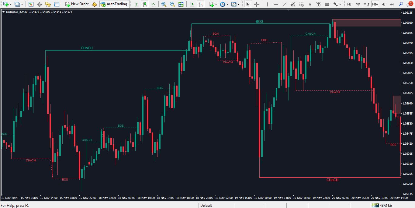Click the New Order button

(x=77, y=4)
